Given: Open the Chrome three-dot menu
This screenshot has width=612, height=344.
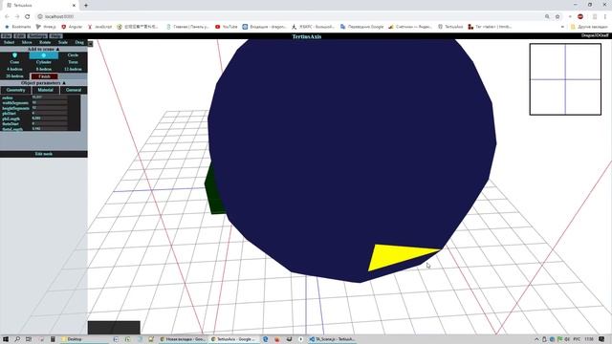Looking at the screenshot, I should click(x=605, y=16).
